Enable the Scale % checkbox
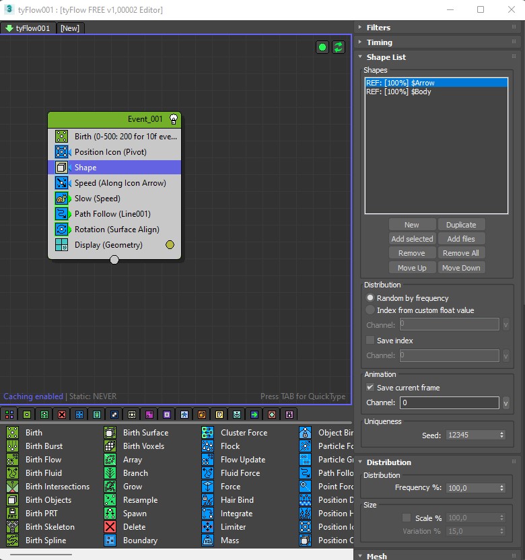Image resolution: width=525 pixels, height=560 pixels. tap(407, 518)
